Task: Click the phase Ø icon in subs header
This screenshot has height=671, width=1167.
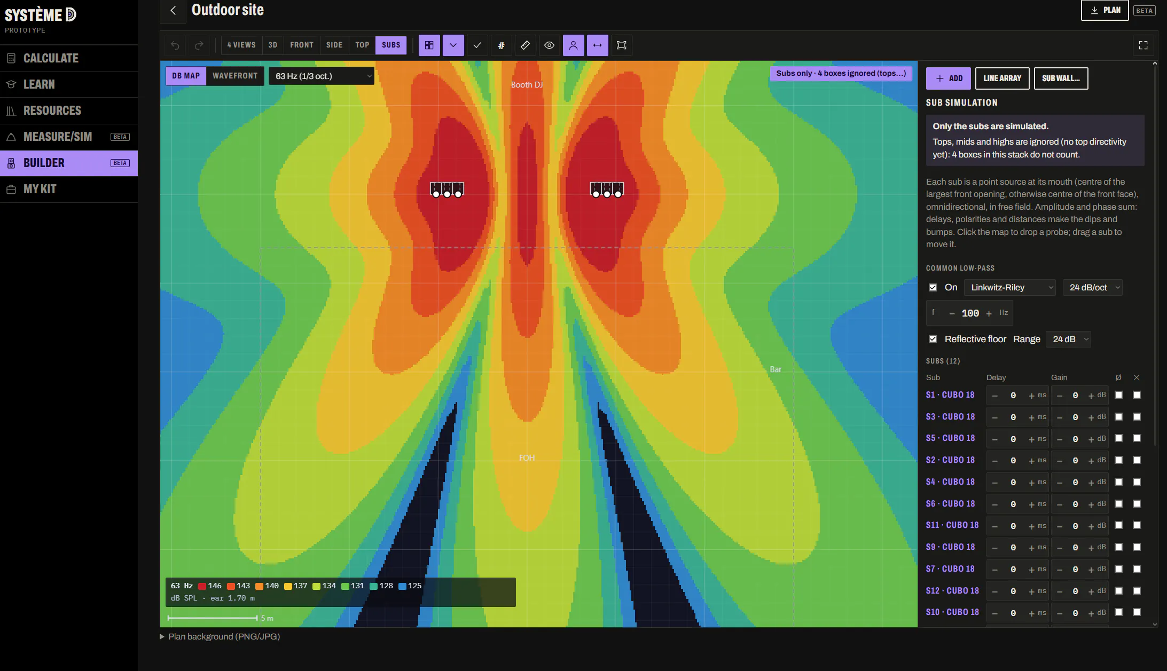Action: 1118,377
